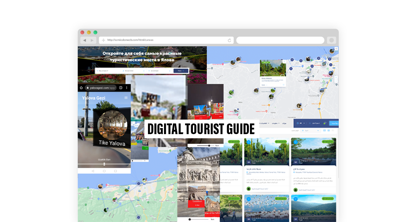Favorite the garden cabin listing card
The height and width of the screenshot is (222, 404).
coord(249,142)
